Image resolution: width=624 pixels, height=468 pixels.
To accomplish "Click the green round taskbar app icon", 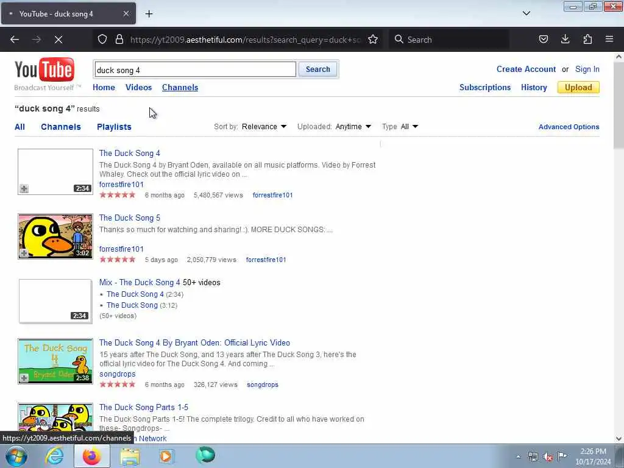I will 205,456.
